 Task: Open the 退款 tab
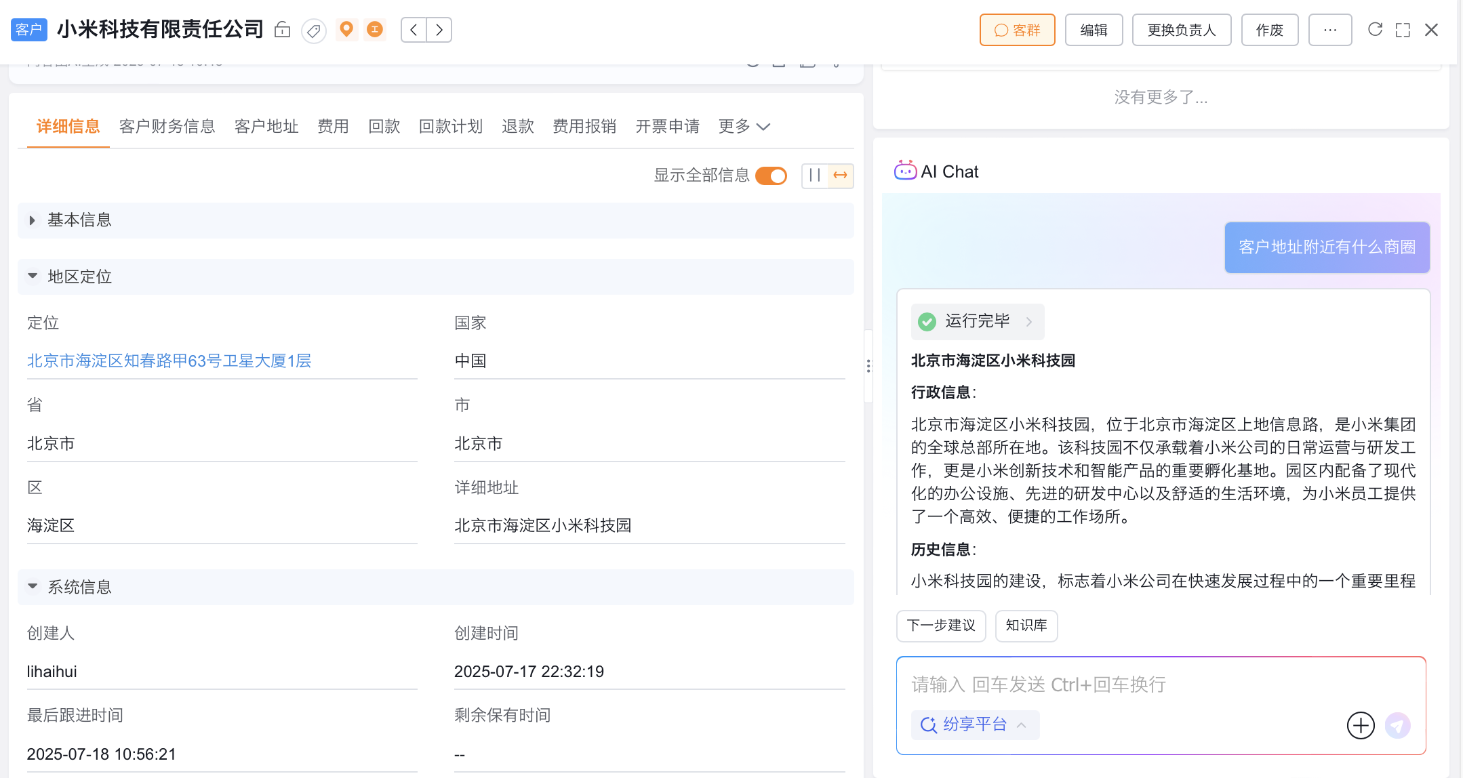click(x=518, y=127)
